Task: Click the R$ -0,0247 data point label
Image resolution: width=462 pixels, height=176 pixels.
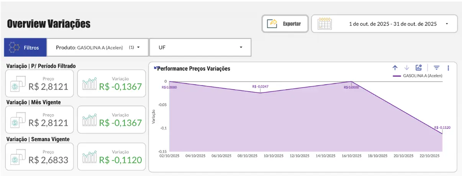Action: point(260,87)
